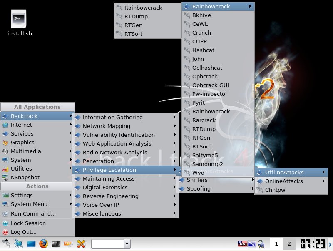The width and height of the screenshot is (333, 251).
Task: Click the dragon icon beside Hashcat
Action: pyautogui.click(x=187, y=50)
